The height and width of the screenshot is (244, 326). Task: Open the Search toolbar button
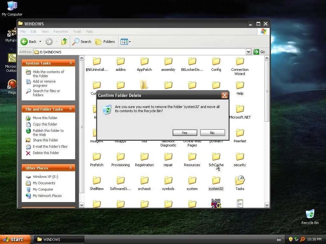pyautogui.click(x=82, y=42)
